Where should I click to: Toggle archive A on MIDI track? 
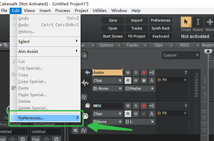pyautogui.click(x=152, y=113)
